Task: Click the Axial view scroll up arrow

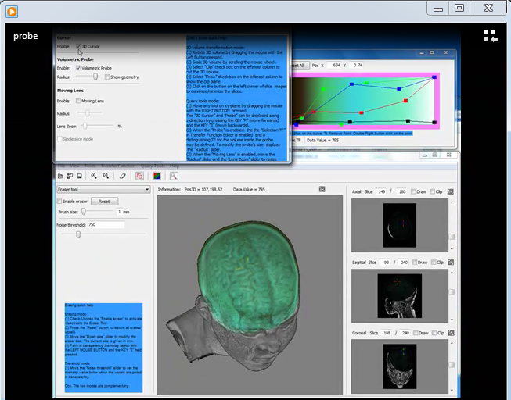Action: [x=452, y=202]
